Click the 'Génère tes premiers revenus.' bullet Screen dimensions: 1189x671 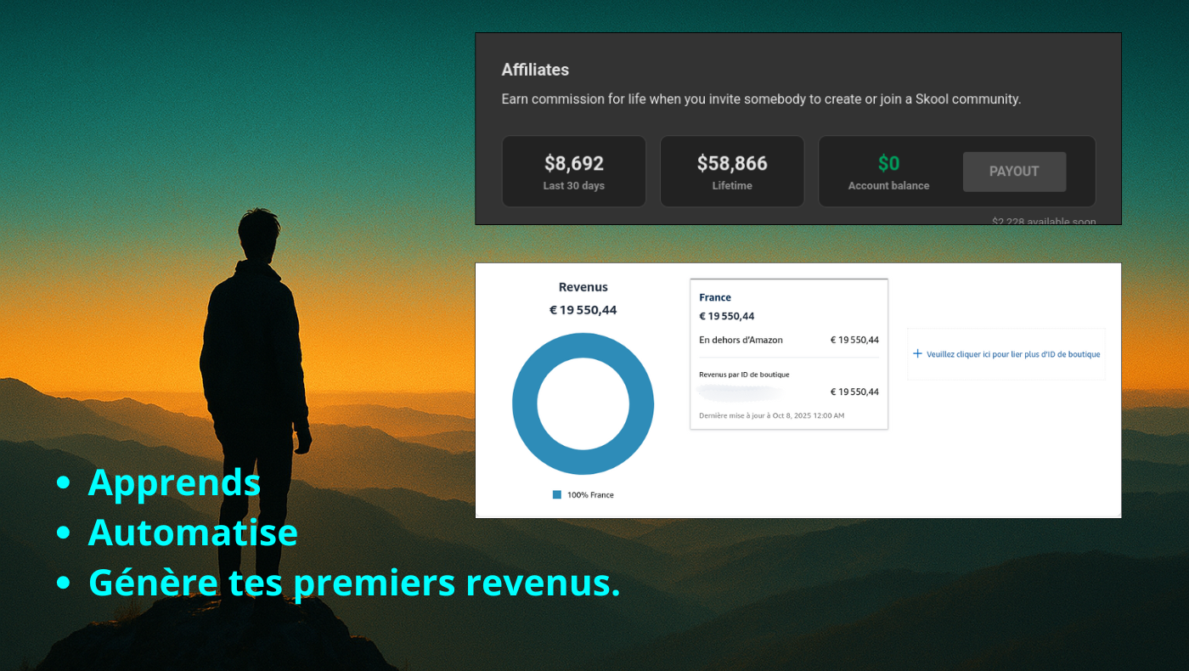354,583
